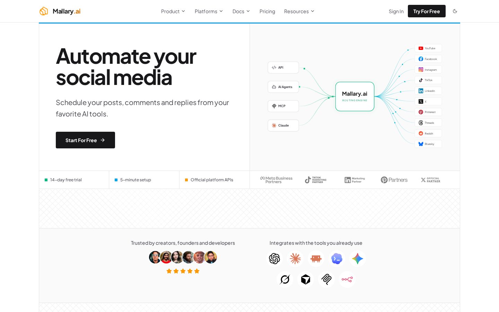Open the Docs dropdown
499x312 pixels.
click(x=241, y=11)
